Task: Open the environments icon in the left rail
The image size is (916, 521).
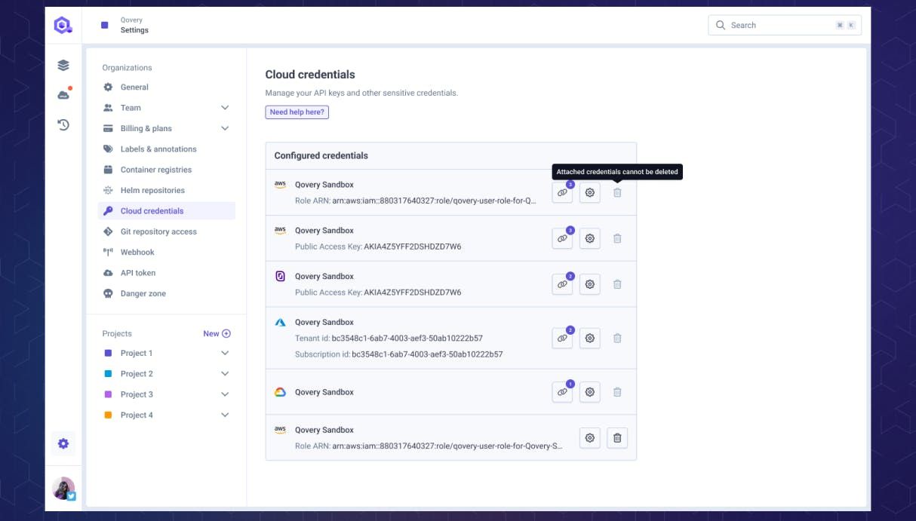Action: pyautogui.click(x=64, y=66)
